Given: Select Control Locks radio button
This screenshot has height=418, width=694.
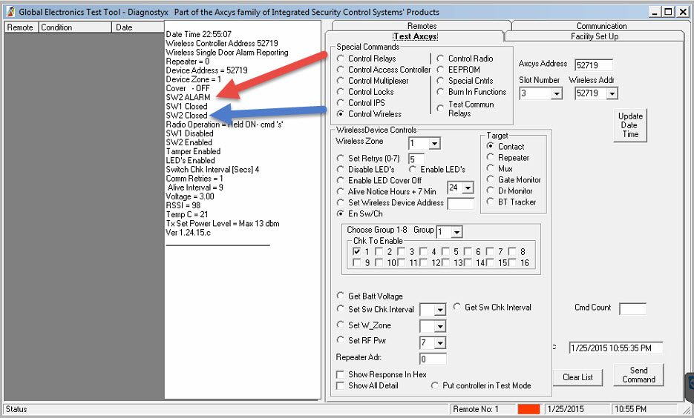Looking at the screenshot, I should click(341, 91).
